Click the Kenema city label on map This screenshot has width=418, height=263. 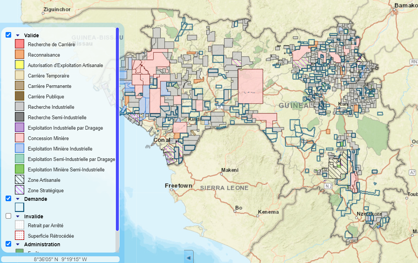pyautogui.click(x=268, y=212)
